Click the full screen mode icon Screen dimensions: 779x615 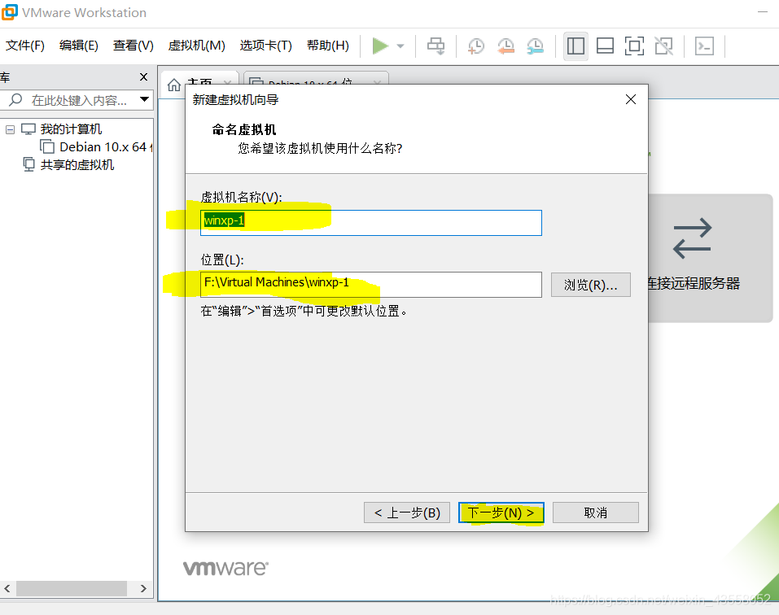[634, 46]
